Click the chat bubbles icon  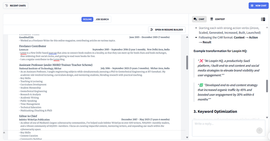[195, 19]
